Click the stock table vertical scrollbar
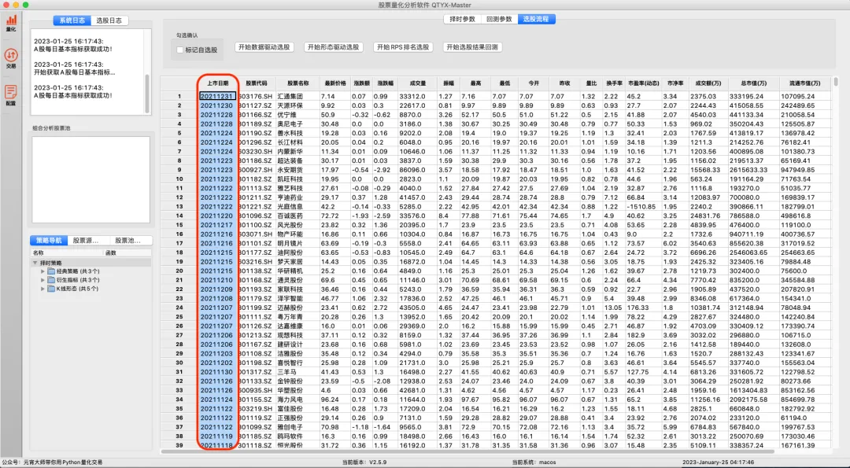This screenshot has height=468, width=850. point(835,82)
